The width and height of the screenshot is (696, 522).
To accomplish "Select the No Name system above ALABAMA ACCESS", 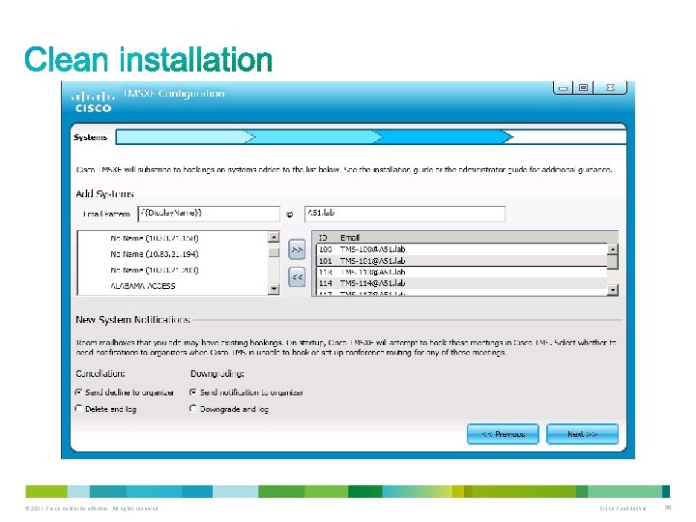I will pos(155,270).
